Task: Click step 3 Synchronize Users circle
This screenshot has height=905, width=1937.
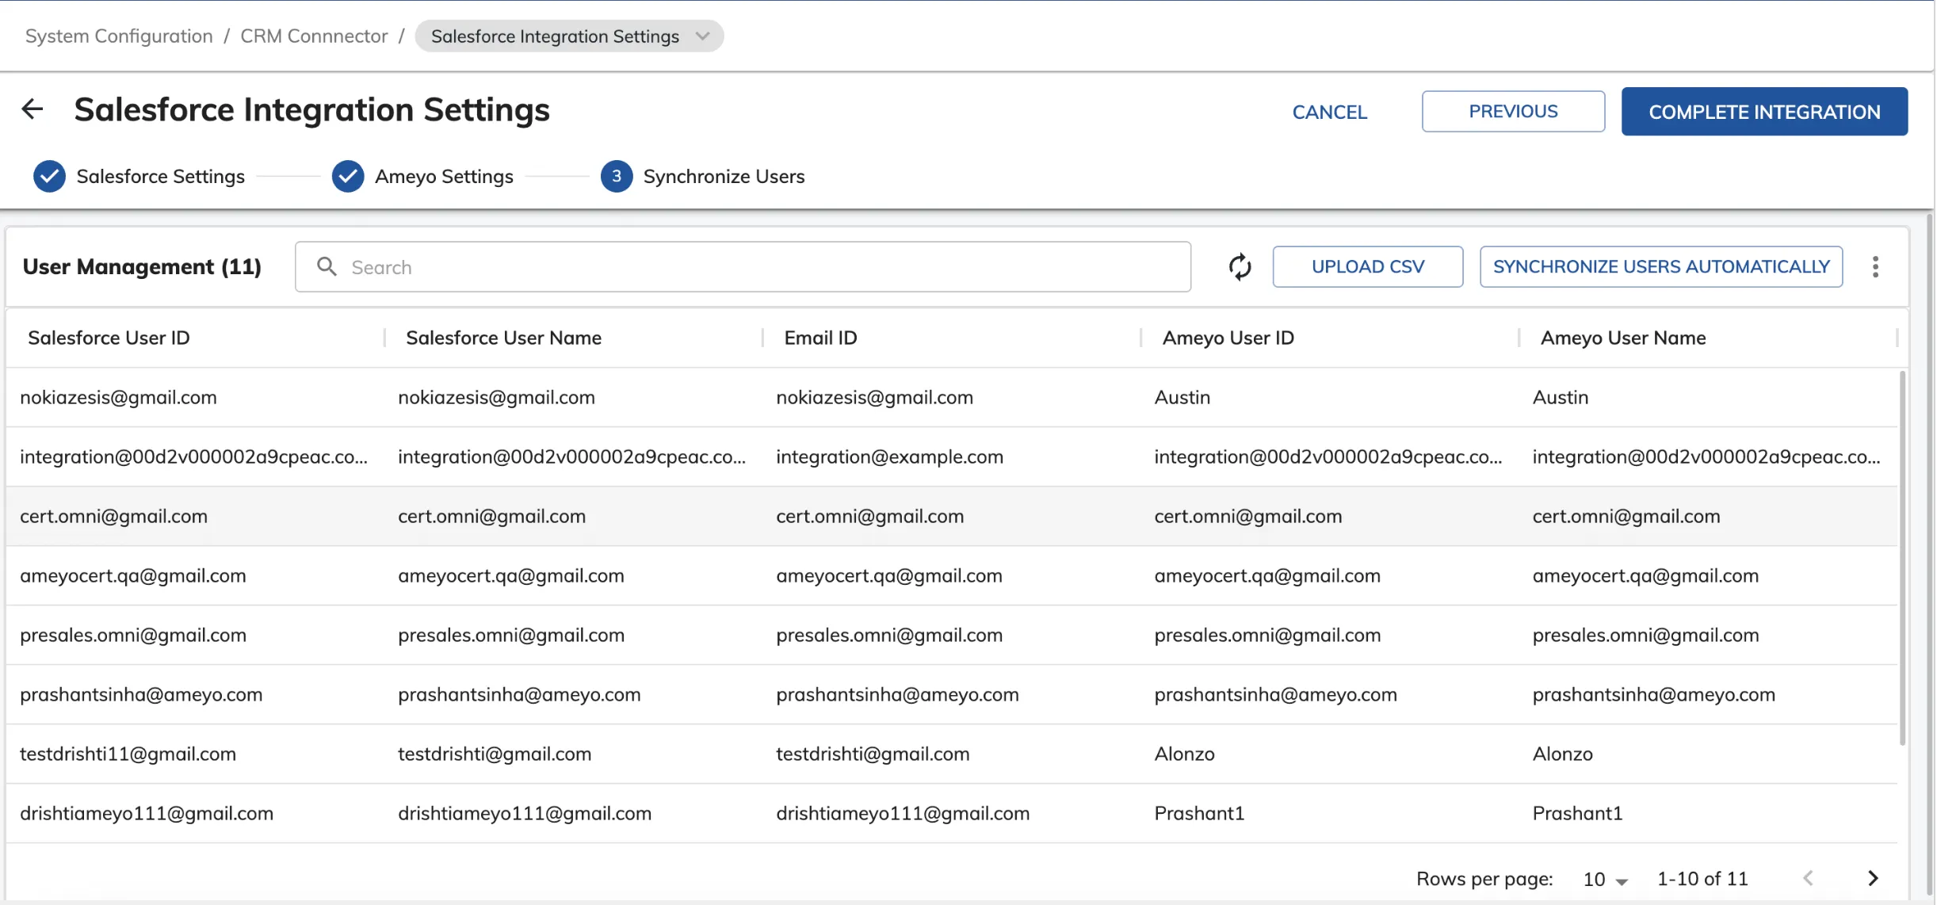Action: point(617,176)
